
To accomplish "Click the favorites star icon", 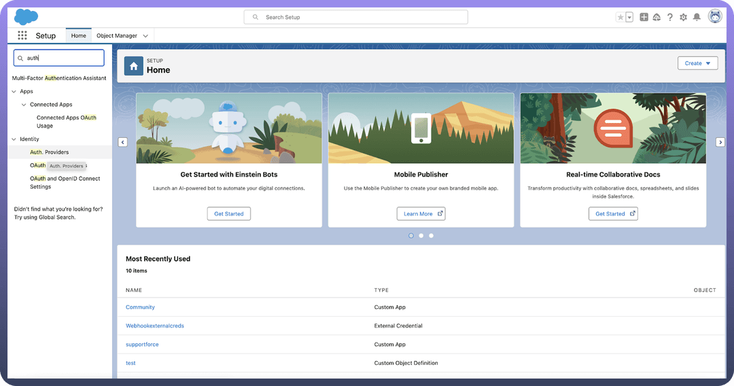I will [x=620, y=17].
